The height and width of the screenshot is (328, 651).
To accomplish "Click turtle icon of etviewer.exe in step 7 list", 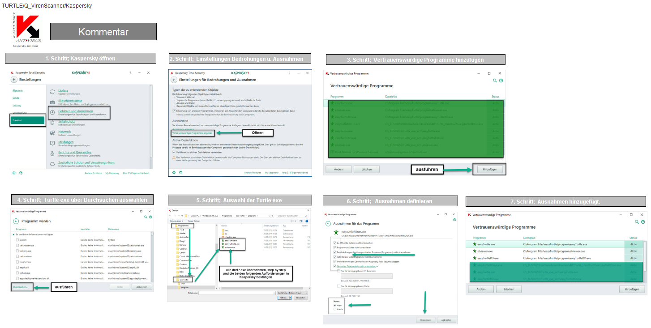I will [475, 251].
